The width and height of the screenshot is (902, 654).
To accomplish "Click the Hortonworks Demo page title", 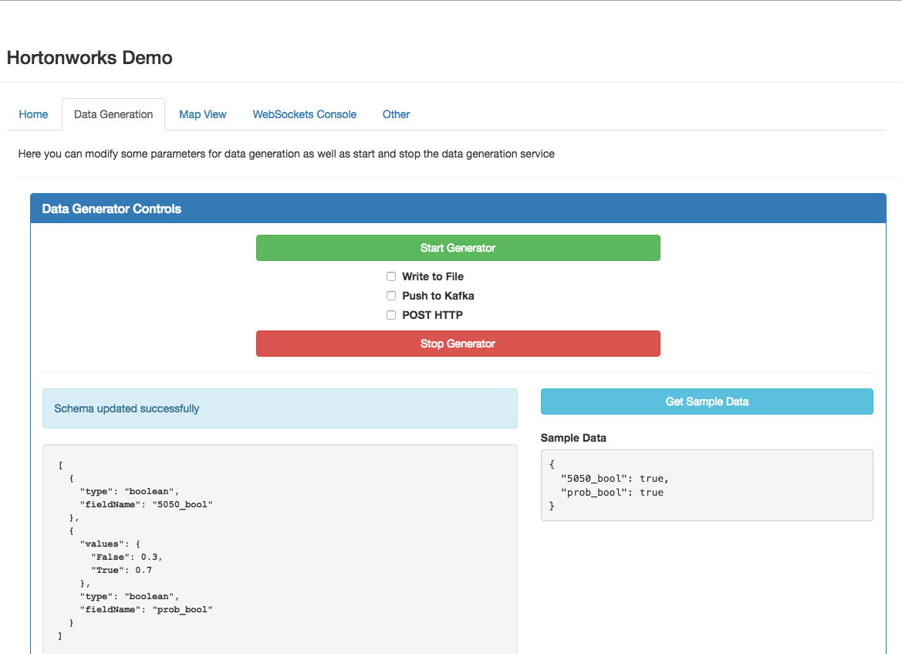I will [x=90, y=58].
